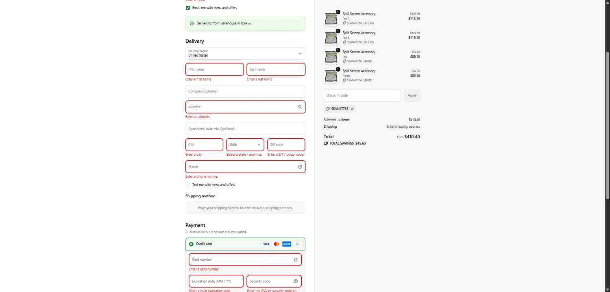This screenshot has width=610, height=292.
Task: Uncheck Email me with news and offers
Action: pos(188,8)
